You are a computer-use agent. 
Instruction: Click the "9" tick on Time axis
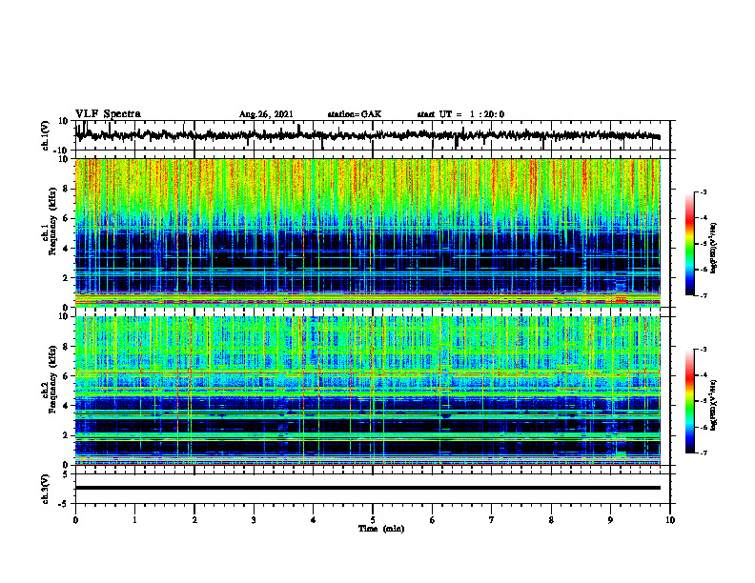(610, 520)
